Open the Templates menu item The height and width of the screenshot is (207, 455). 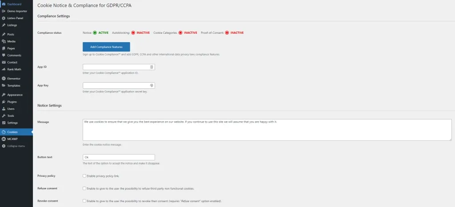coord(16,85)
